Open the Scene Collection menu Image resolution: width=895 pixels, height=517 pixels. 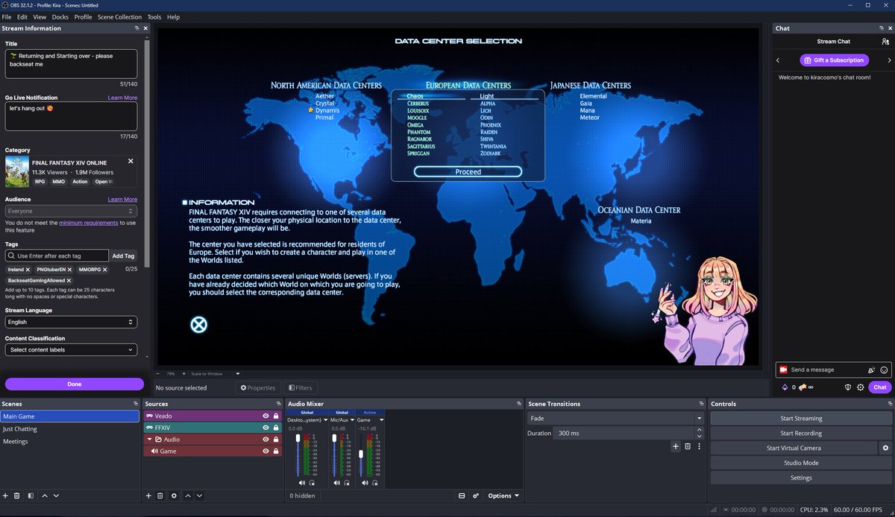click(119, 16)
